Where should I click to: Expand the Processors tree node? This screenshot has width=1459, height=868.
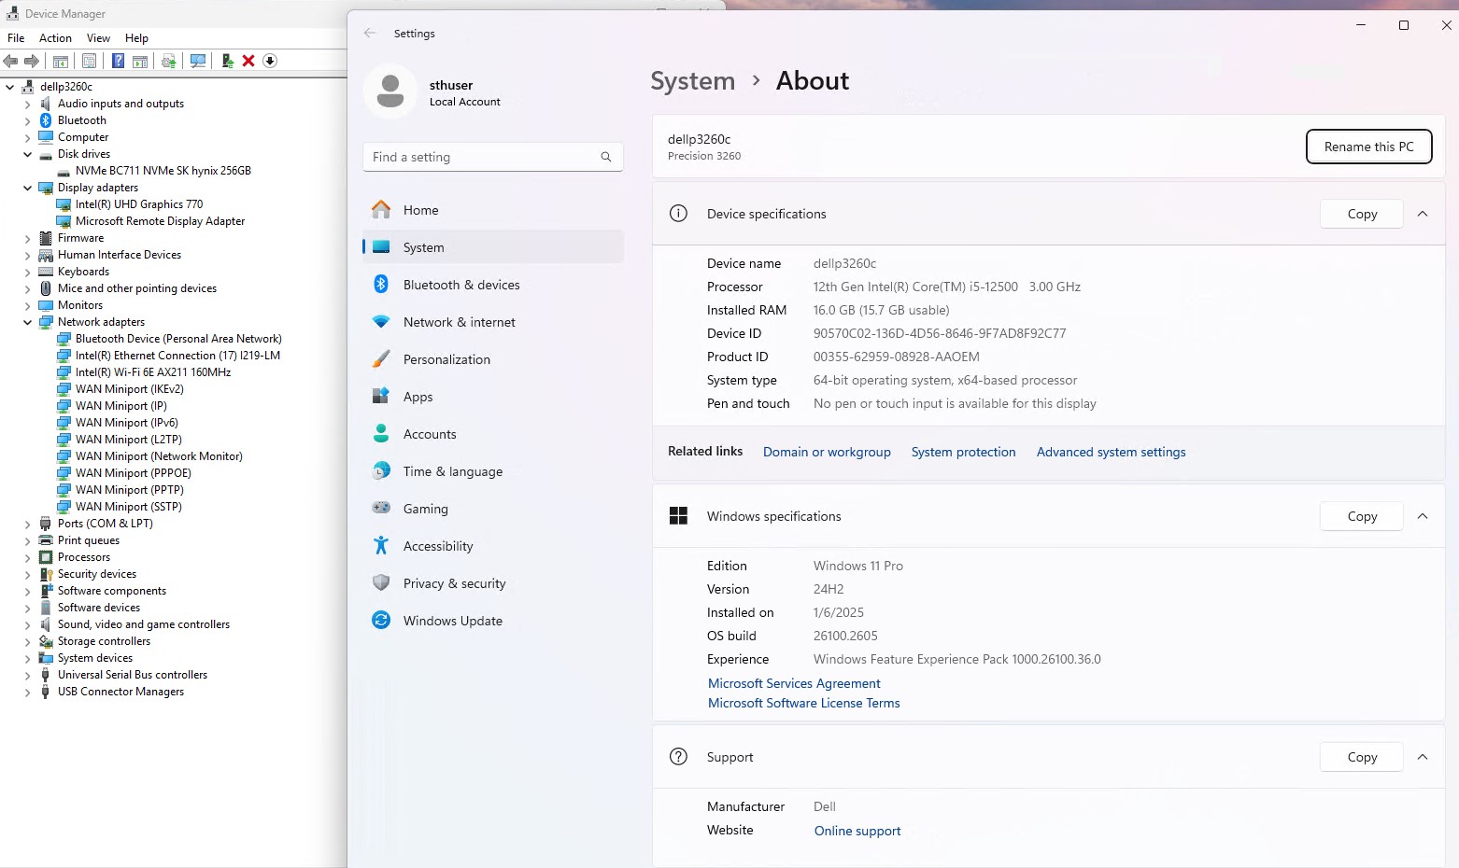point(27,557)
